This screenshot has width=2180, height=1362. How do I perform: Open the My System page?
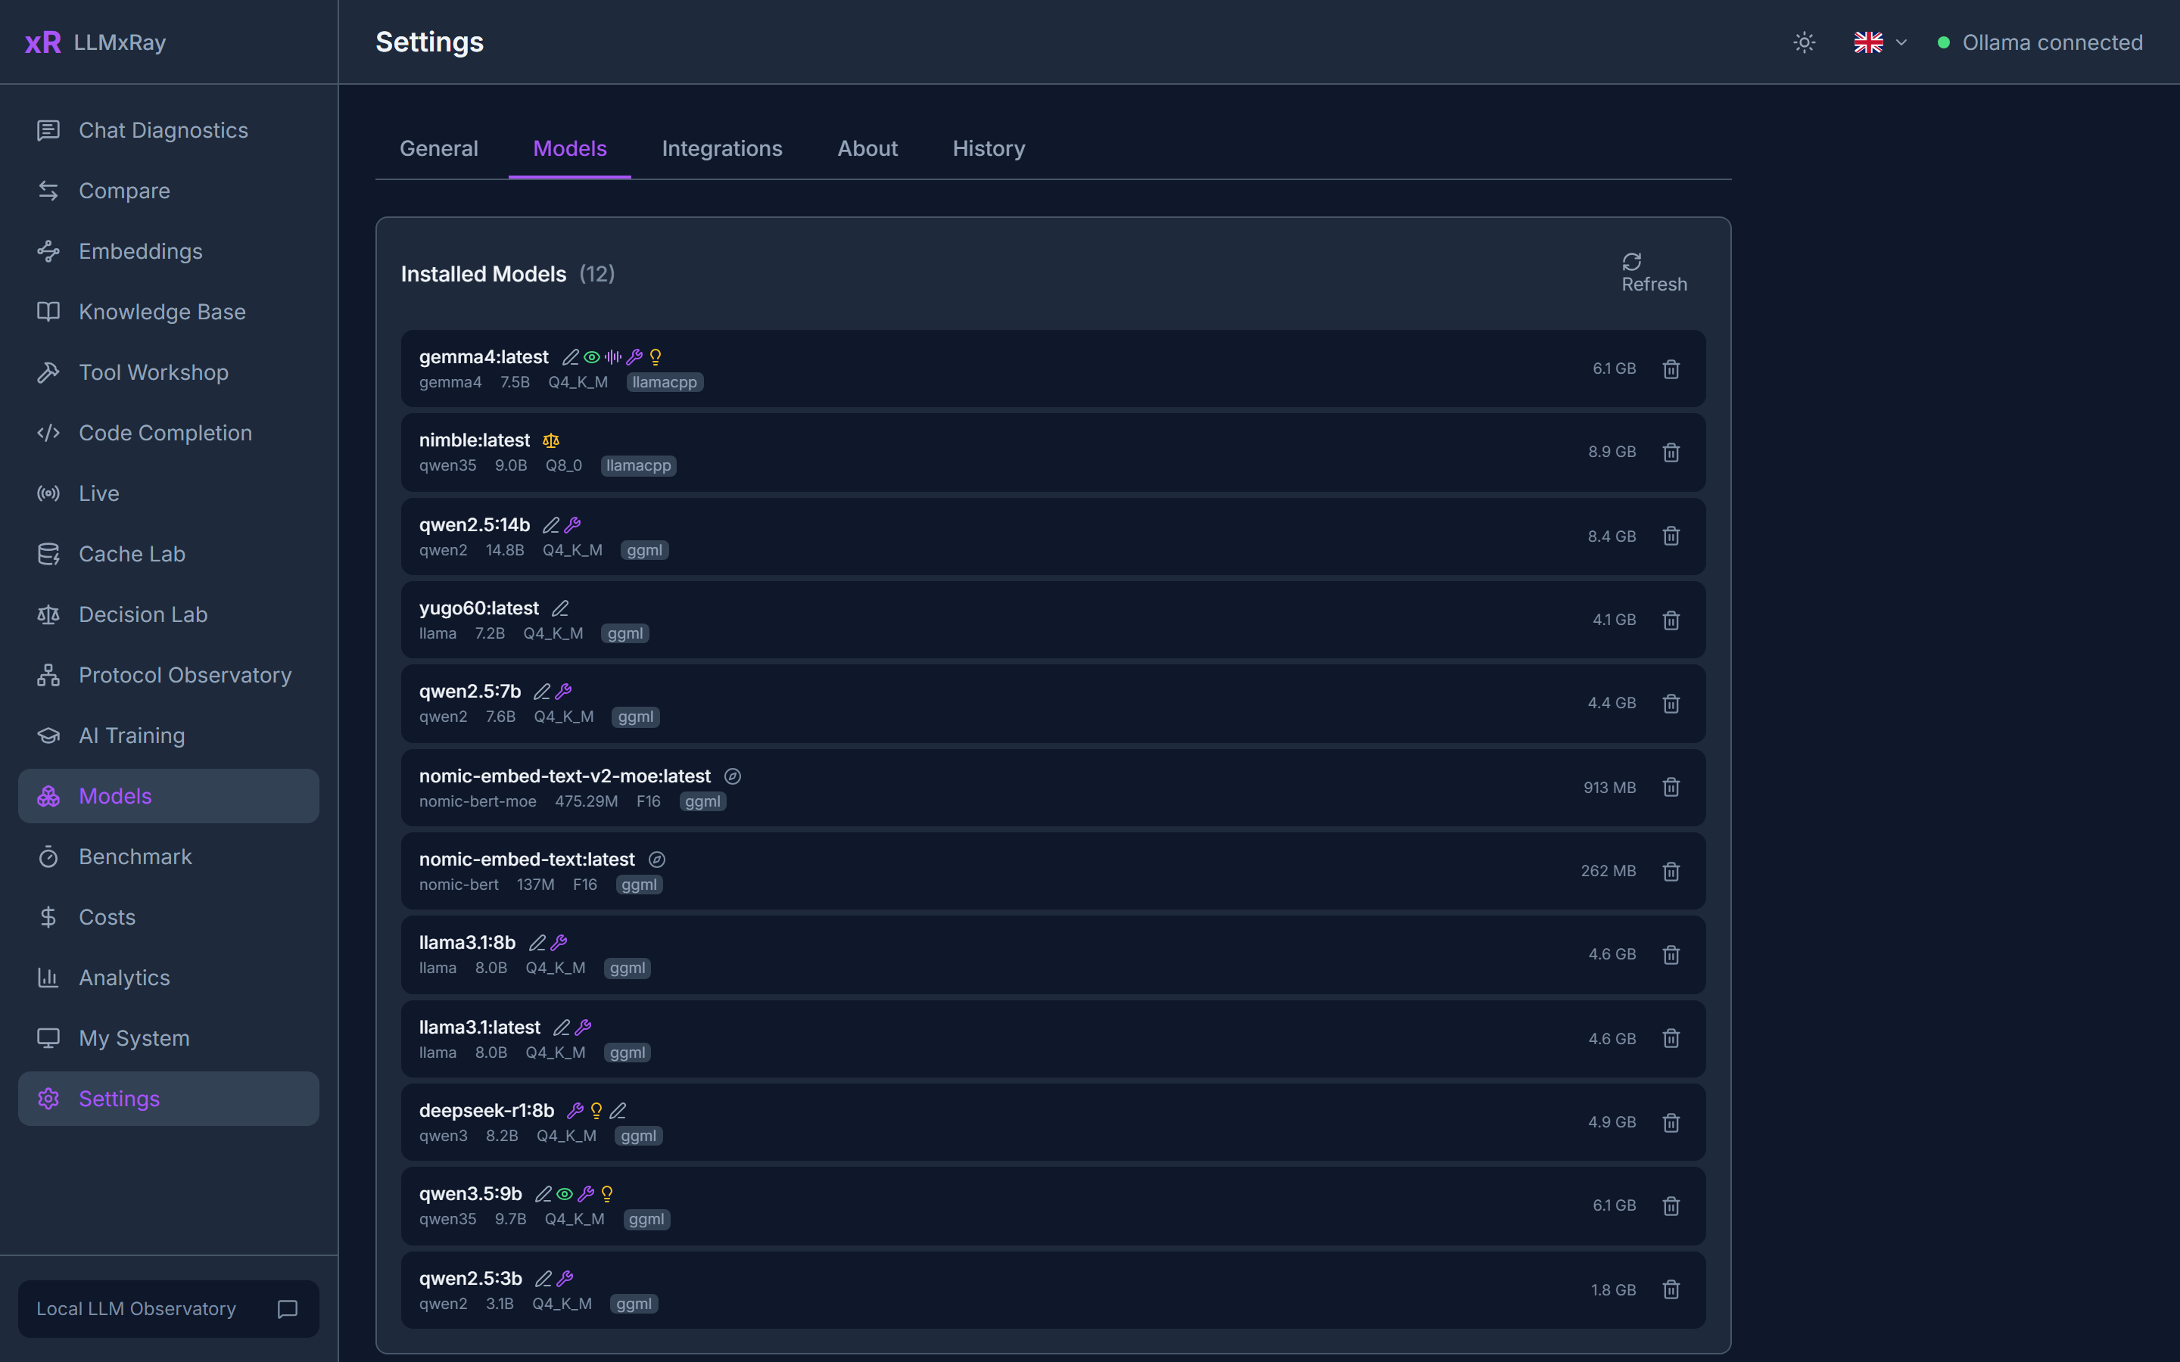(169, 1037)
